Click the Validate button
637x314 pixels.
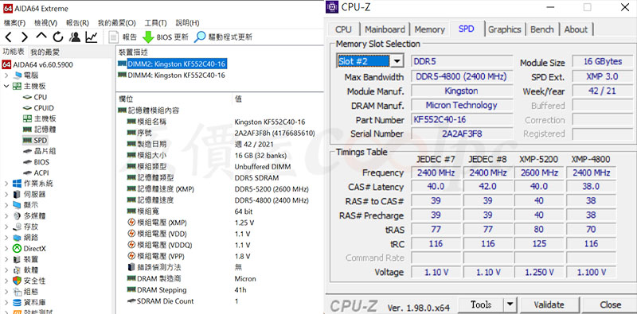[x=549, y=304]
